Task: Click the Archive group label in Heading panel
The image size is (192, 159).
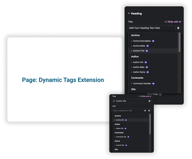Action: tap(135, 35)
